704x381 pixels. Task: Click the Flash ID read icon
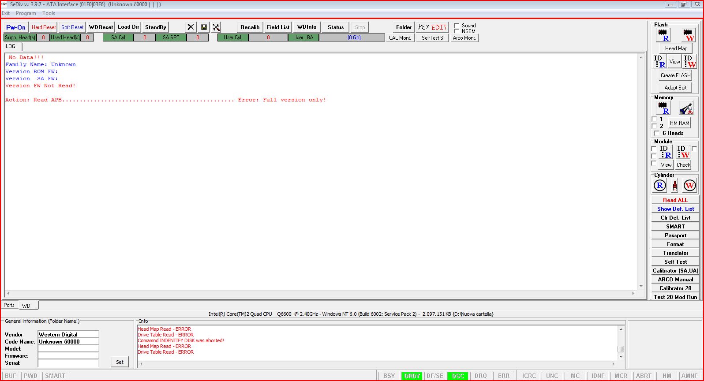[660, 61]
